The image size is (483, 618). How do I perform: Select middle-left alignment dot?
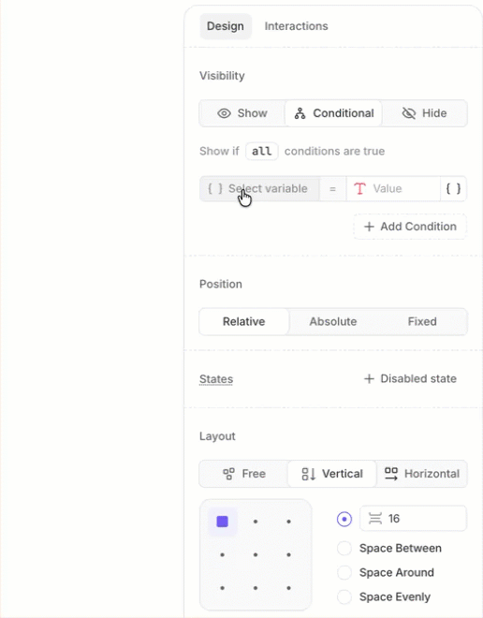(x=223, y=554)
